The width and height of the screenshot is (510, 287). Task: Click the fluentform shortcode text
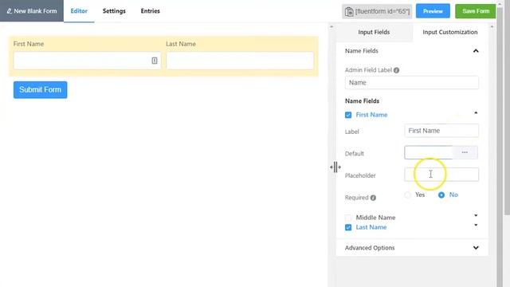(x=382, y=11)
